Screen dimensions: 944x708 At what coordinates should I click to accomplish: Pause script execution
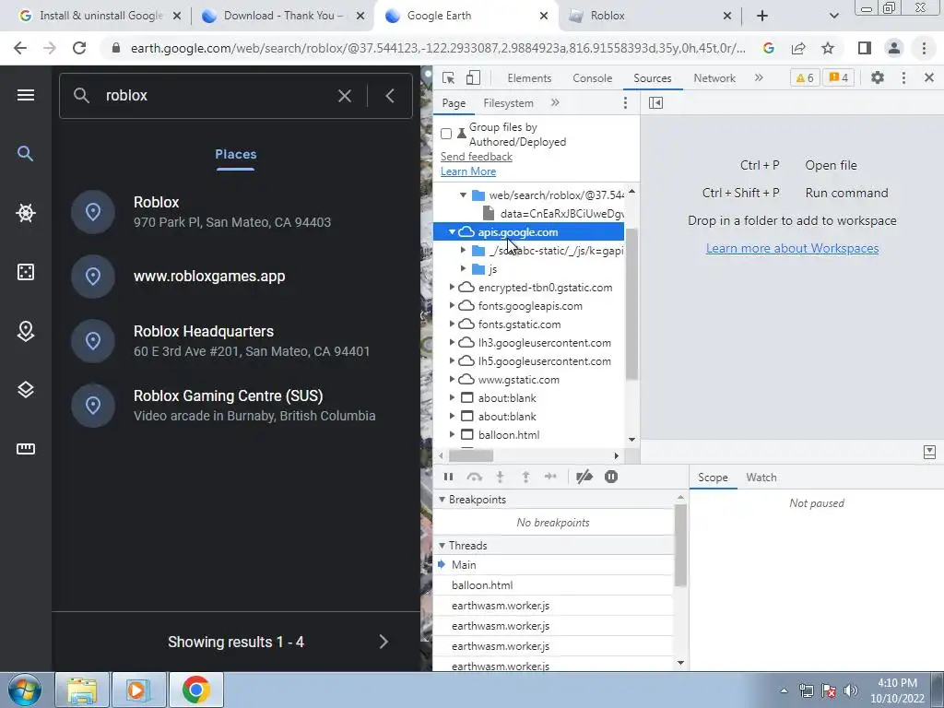point(449,477)
